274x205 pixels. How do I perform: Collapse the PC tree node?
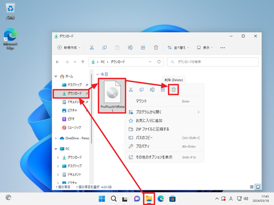[x=56, y=149]
